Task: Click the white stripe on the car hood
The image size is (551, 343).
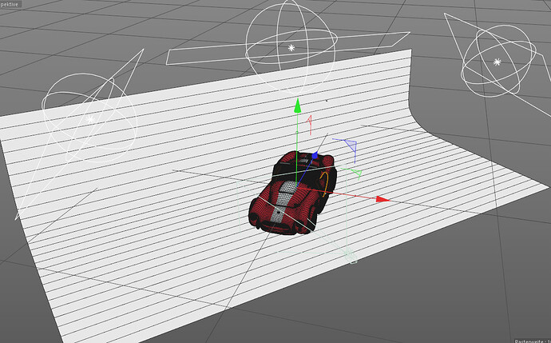Action: click(283, 203)
